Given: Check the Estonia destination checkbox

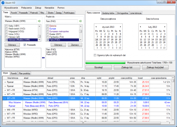Looking at the screenshot, I should (48, 26).
